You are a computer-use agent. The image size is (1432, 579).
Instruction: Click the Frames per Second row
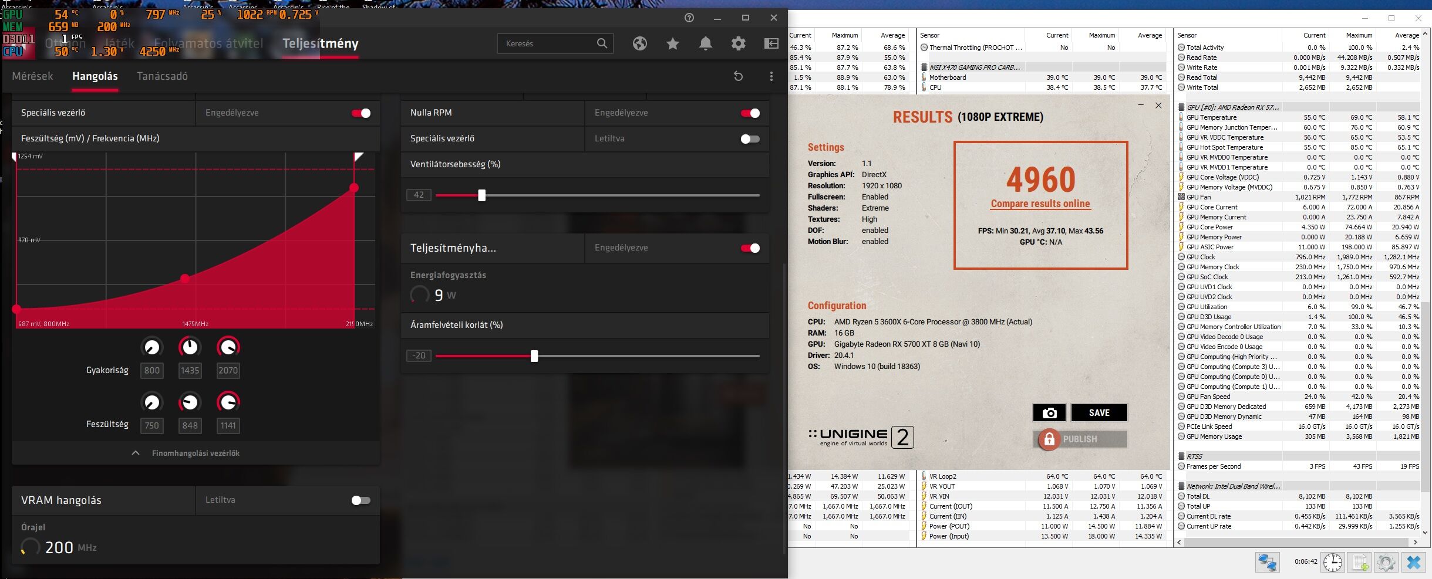point(1299,466)
